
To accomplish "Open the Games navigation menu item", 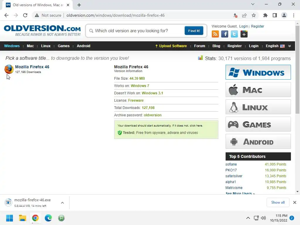I will [64, 46].
